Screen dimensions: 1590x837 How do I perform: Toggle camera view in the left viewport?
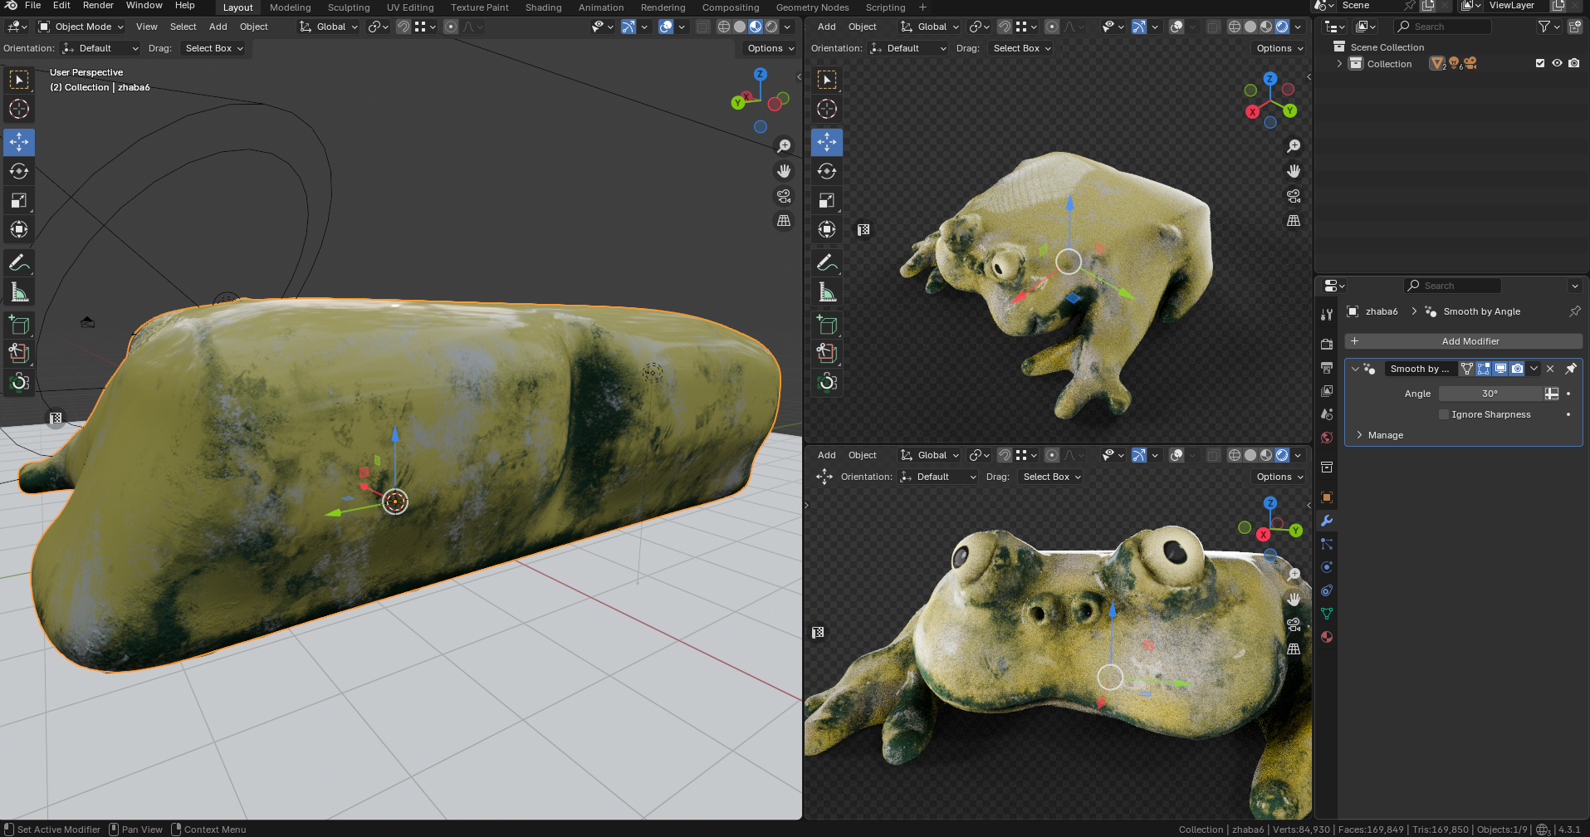coord(784,196)
